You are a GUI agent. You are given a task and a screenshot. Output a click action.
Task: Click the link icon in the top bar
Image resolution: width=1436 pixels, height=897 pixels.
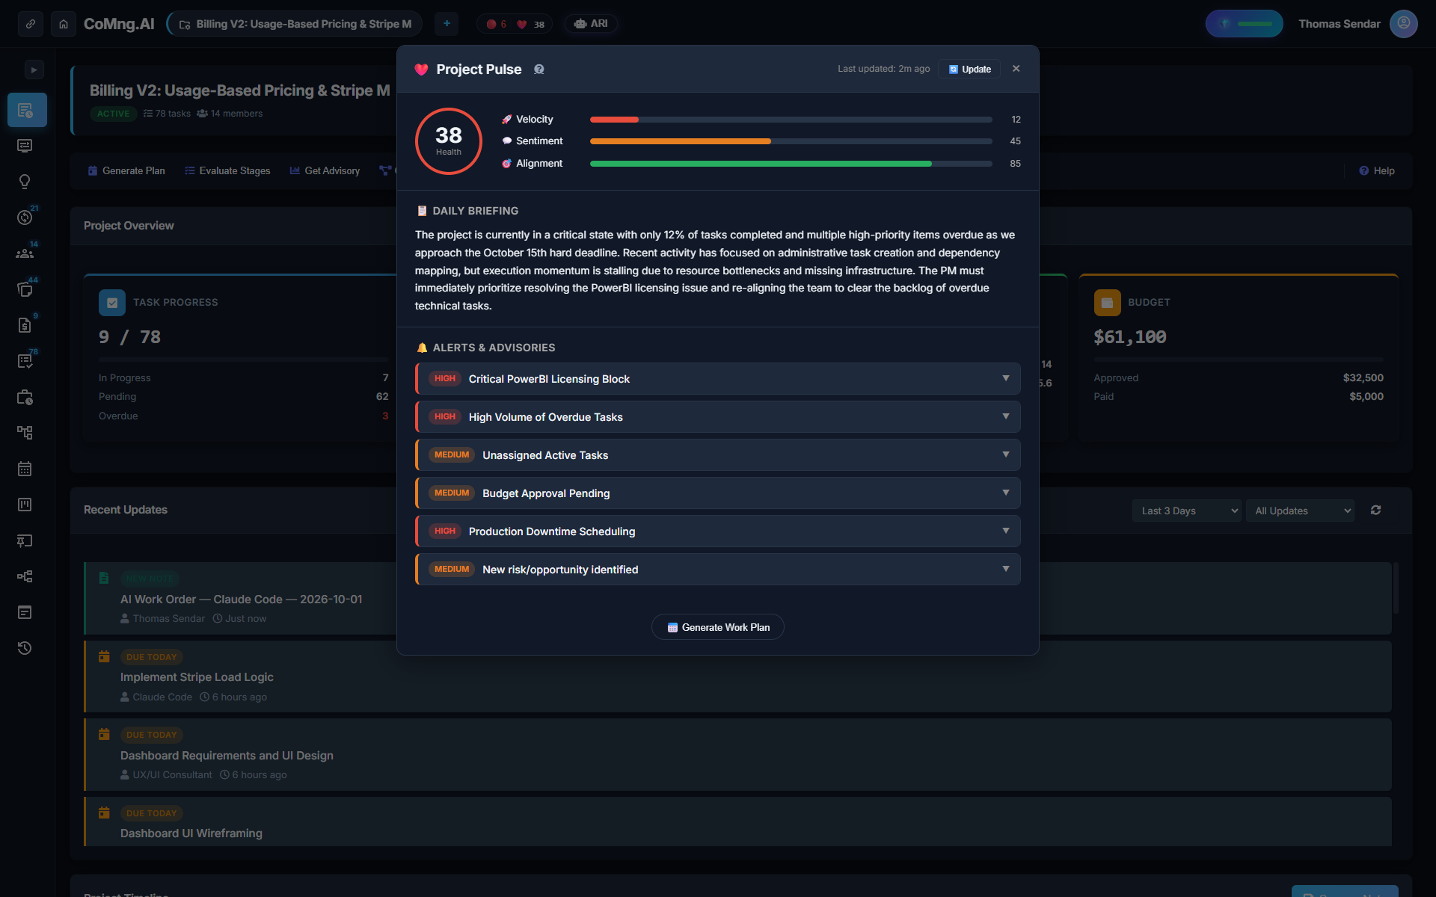point(31,24)
